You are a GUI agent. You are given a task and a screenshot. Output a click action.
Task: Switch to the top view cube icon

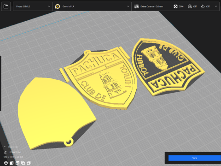(x=17, y=163)
